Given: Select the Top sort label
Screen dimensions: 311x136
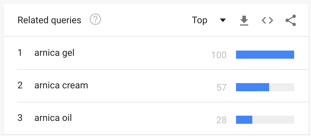Looking at the screenshot, I should tap(199, 20).
